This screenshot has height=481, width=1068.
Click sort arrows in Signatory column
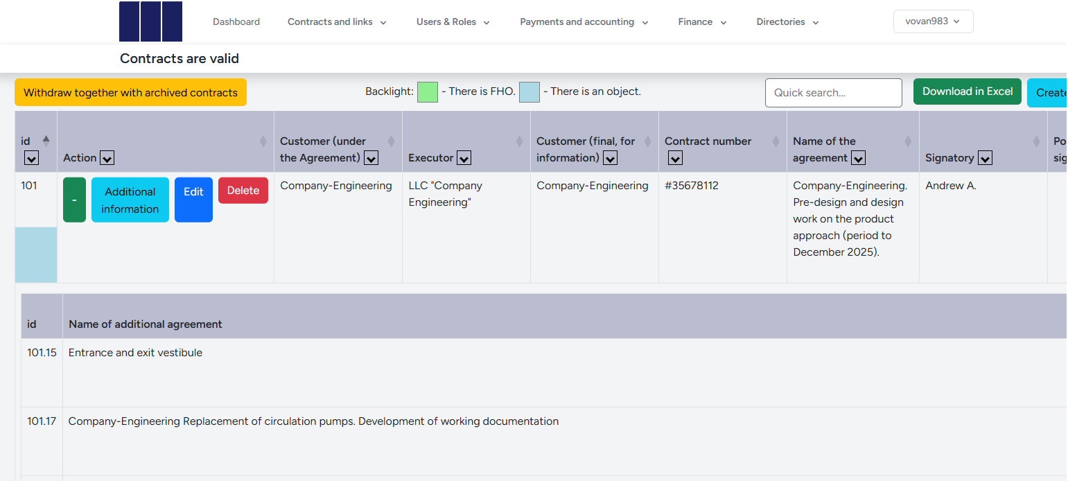tap(1036, 141)
